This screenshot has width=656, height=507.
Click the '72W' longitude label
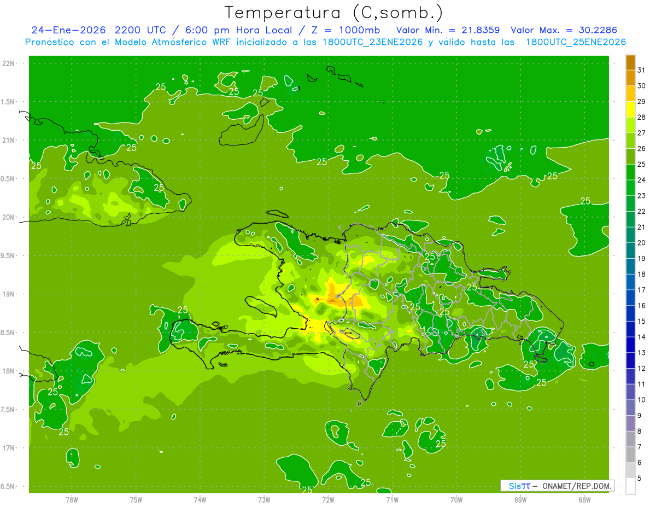[328, 499]
